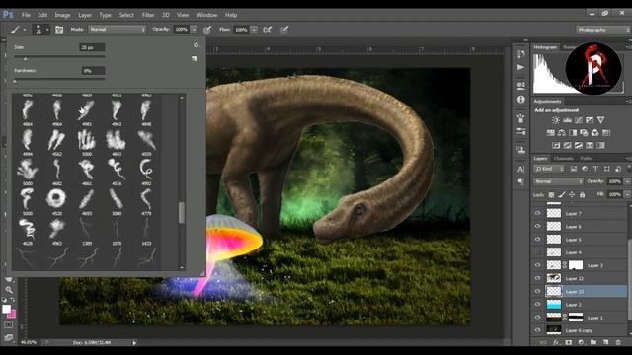The image size is (632, 355).
Task: Switch to the Channels tab
Action: [564, 158]
